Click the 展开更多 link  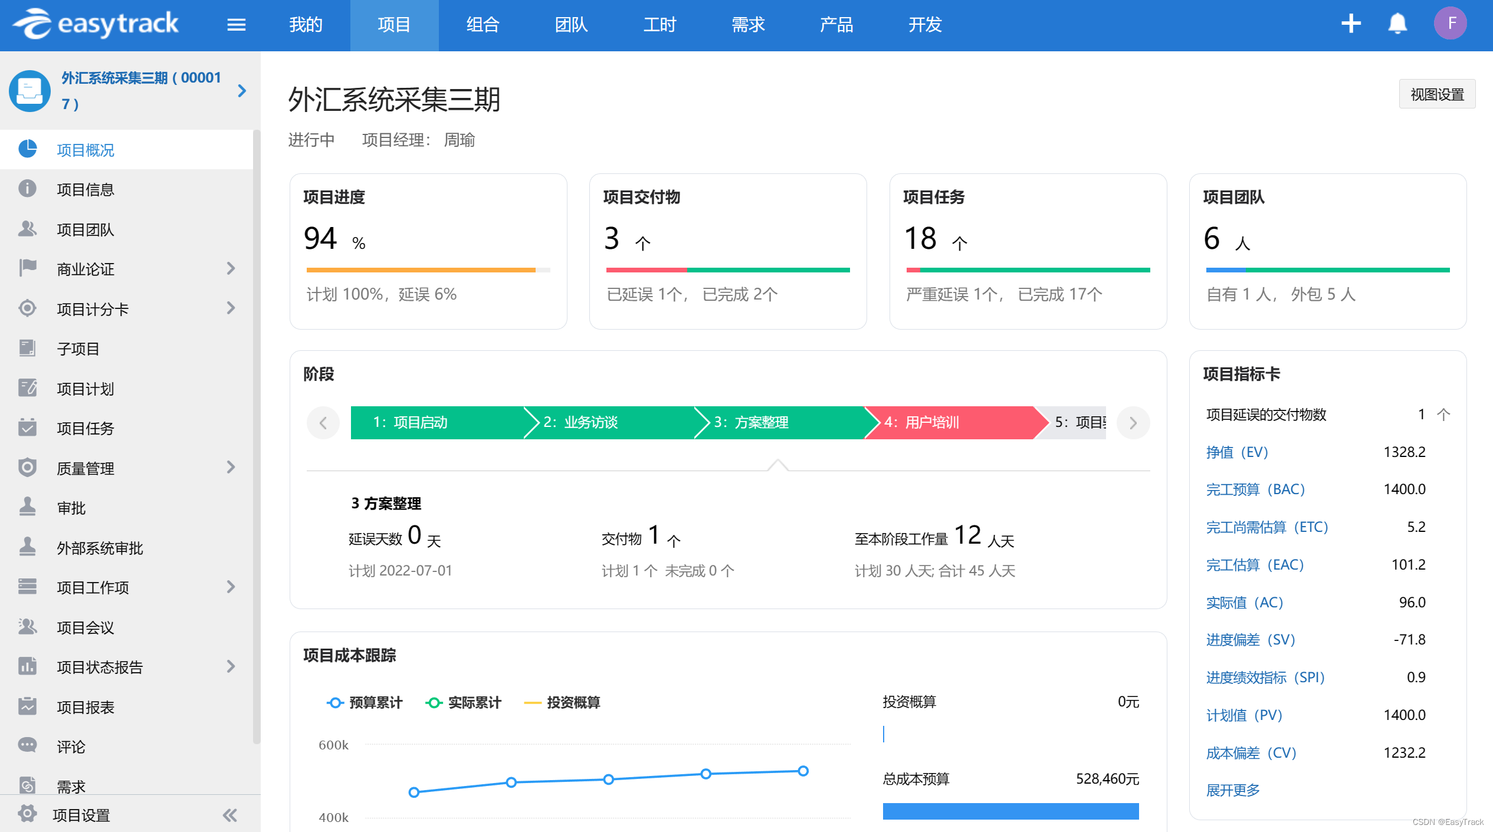tap(1232, 790)
